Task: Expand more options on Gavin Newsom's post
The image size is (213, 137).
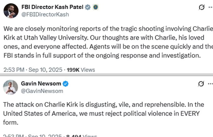Action: pos(210,84)
